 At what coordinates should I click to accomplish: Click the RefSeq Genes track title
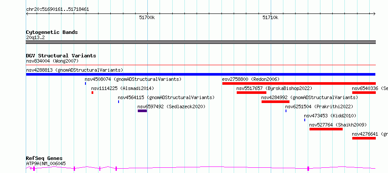click(x=44, y=158)
